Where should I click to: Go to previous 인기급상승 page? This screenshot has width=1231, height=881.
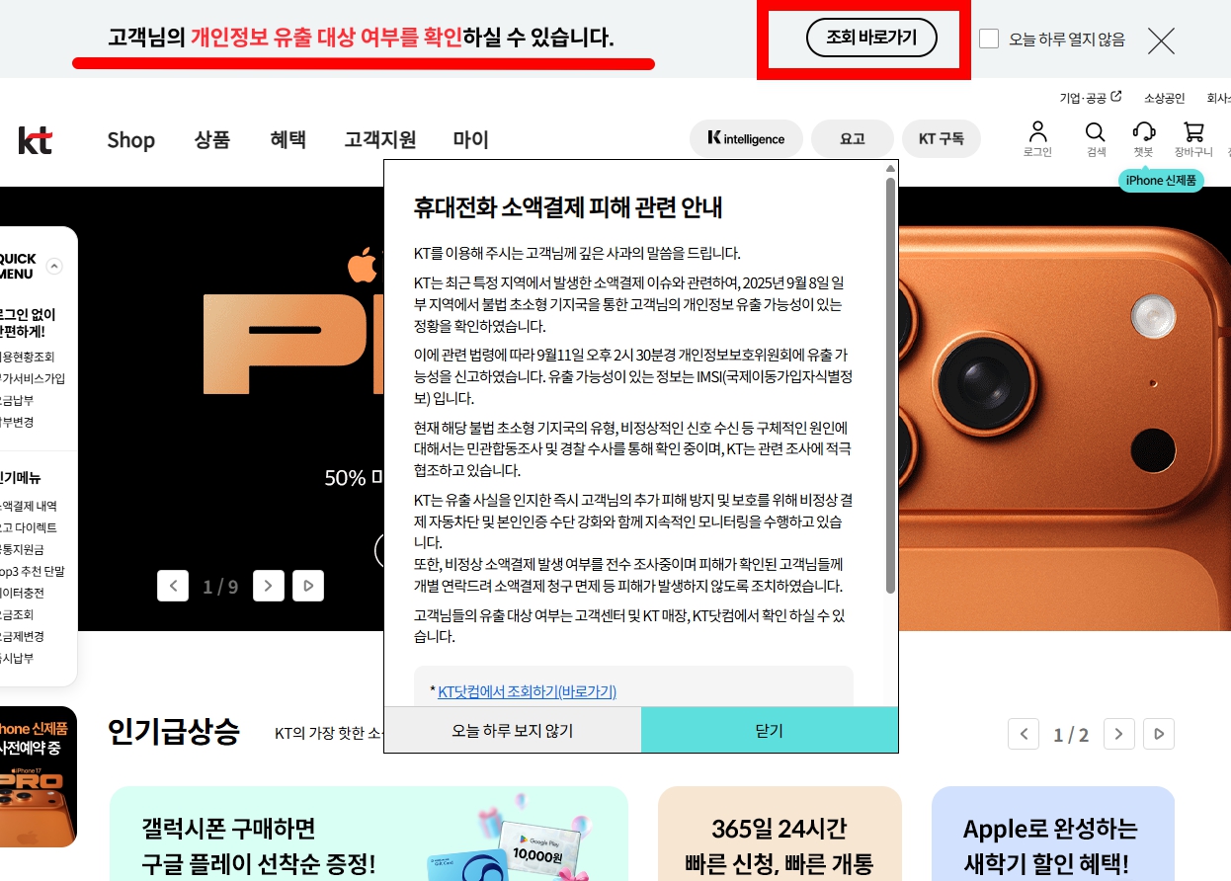(x=1024, y=734)
